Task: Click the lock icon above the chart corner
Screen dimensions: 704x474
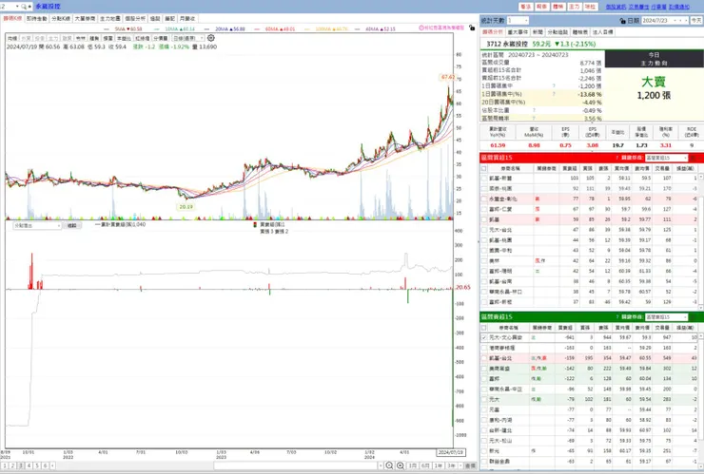Action: (x=472, y=28)
